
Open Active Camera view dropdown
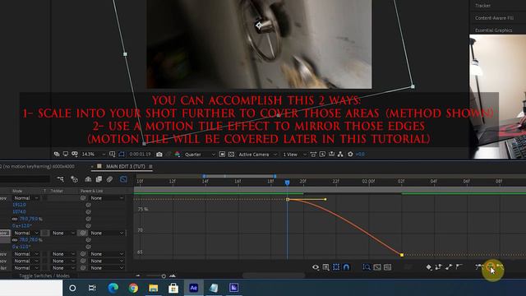click(257, 155)
